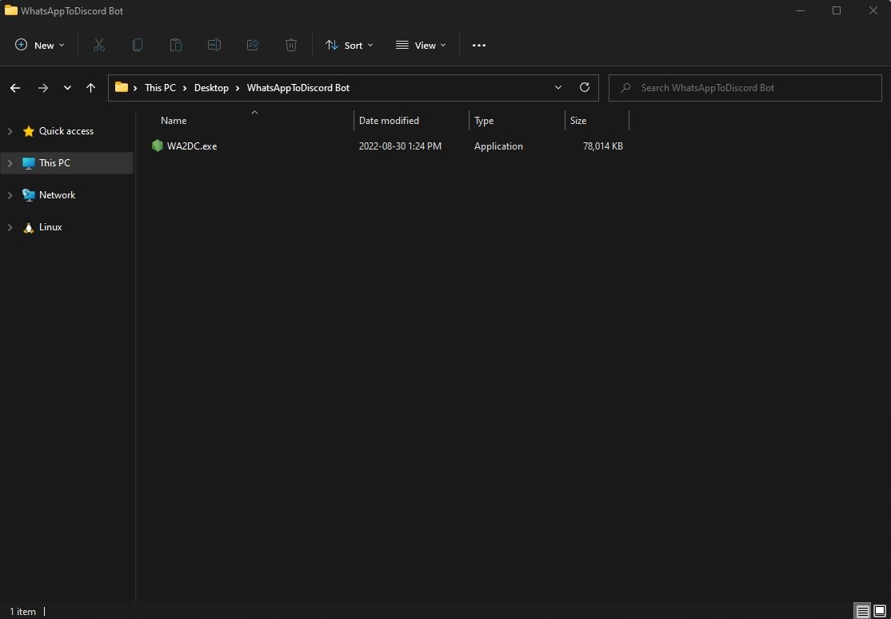The width and height of the screenshot is (891, 619).
Task: Go back with the left arrow
Action: (x=15, y=88)
